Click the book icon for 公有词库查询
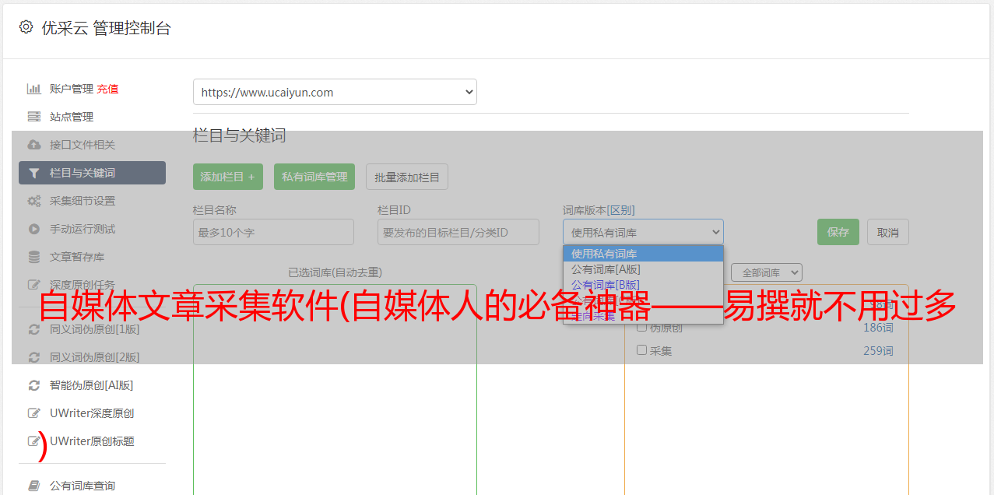 33,486
